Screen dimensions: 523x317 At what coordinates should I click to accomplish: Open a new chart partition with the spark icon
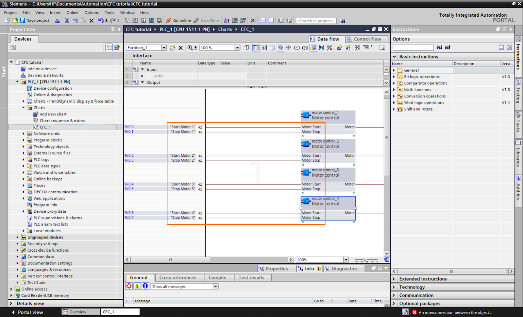click(173, 47)
